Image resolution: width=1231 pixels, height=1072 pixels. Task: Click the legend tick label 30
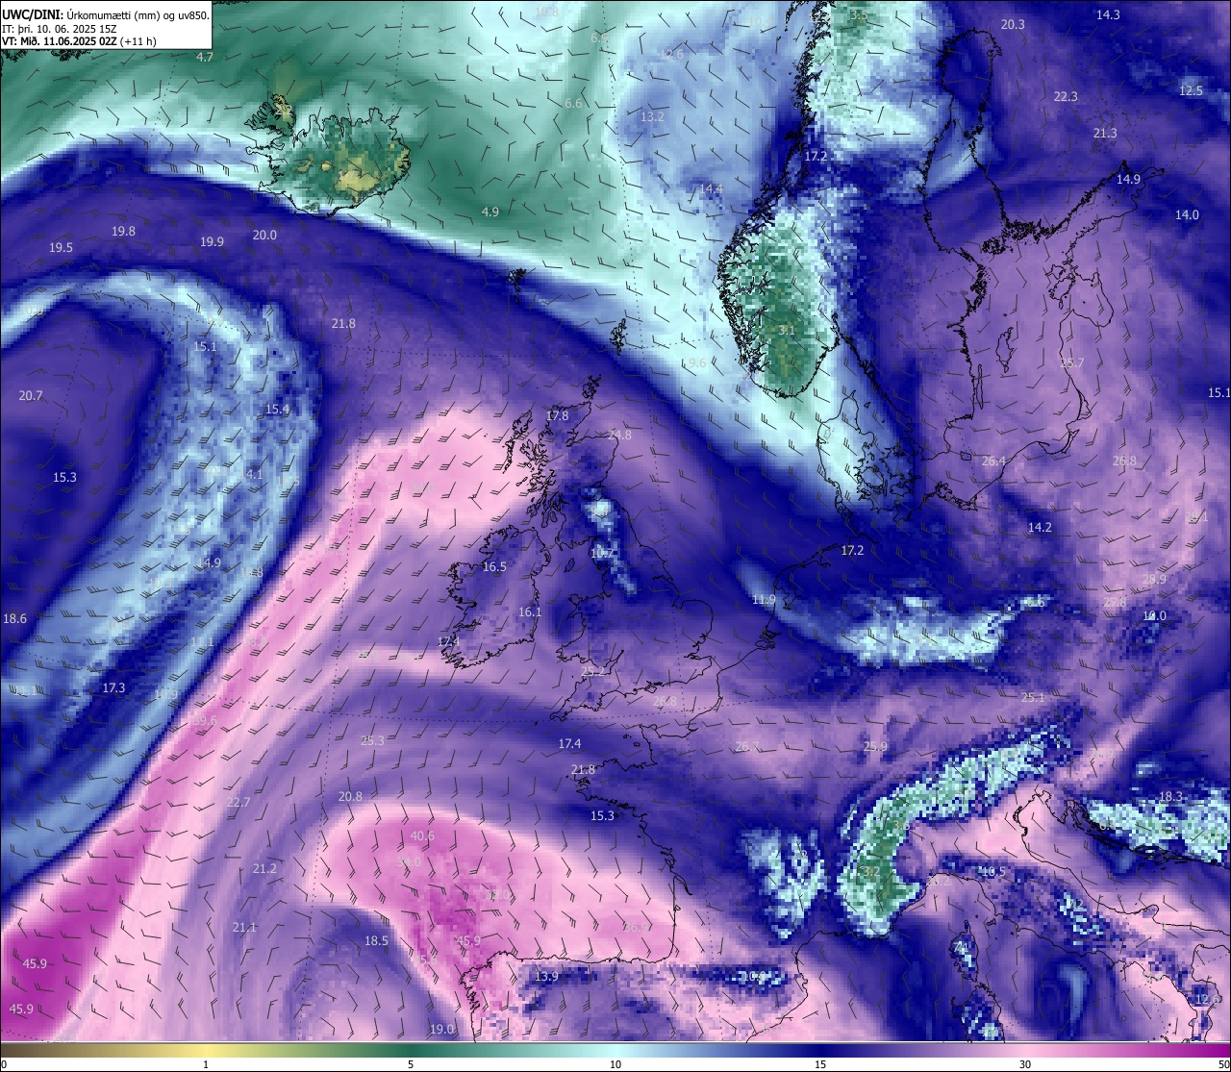(1025, 1064)
